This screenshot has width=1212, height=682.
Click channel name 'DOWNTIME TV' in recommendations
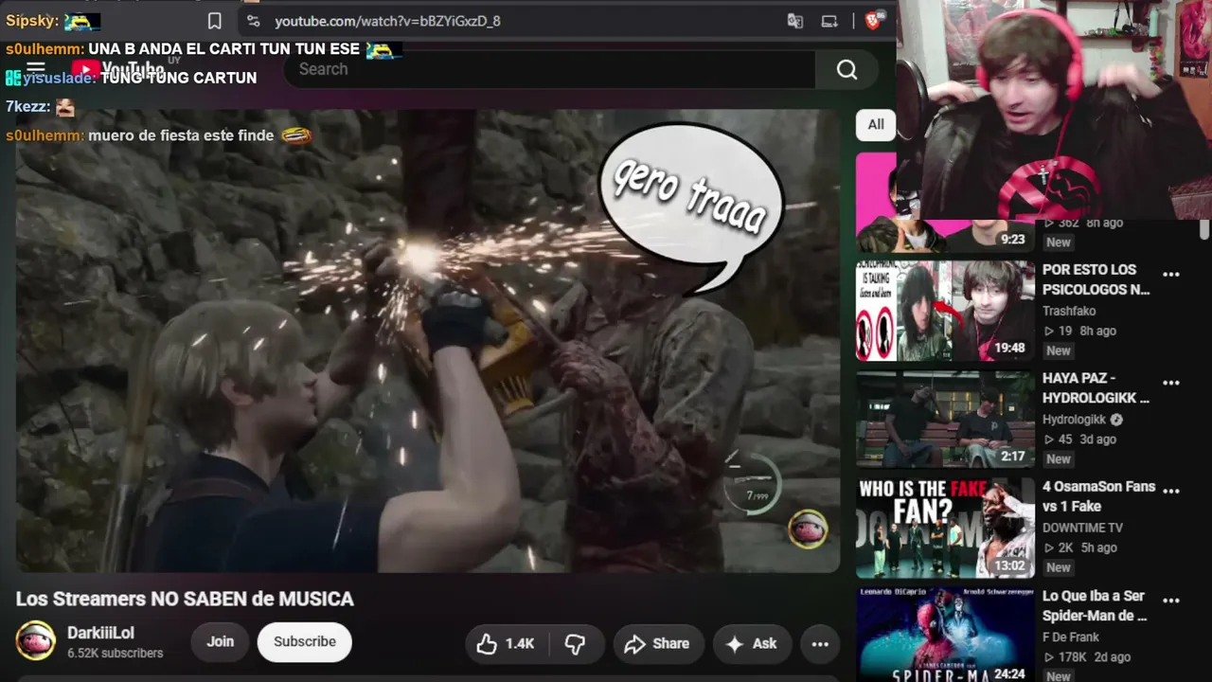[1082, 528]
